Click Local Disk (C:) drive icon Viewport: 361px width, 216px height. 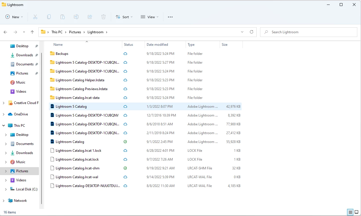[x=13, y=189]
